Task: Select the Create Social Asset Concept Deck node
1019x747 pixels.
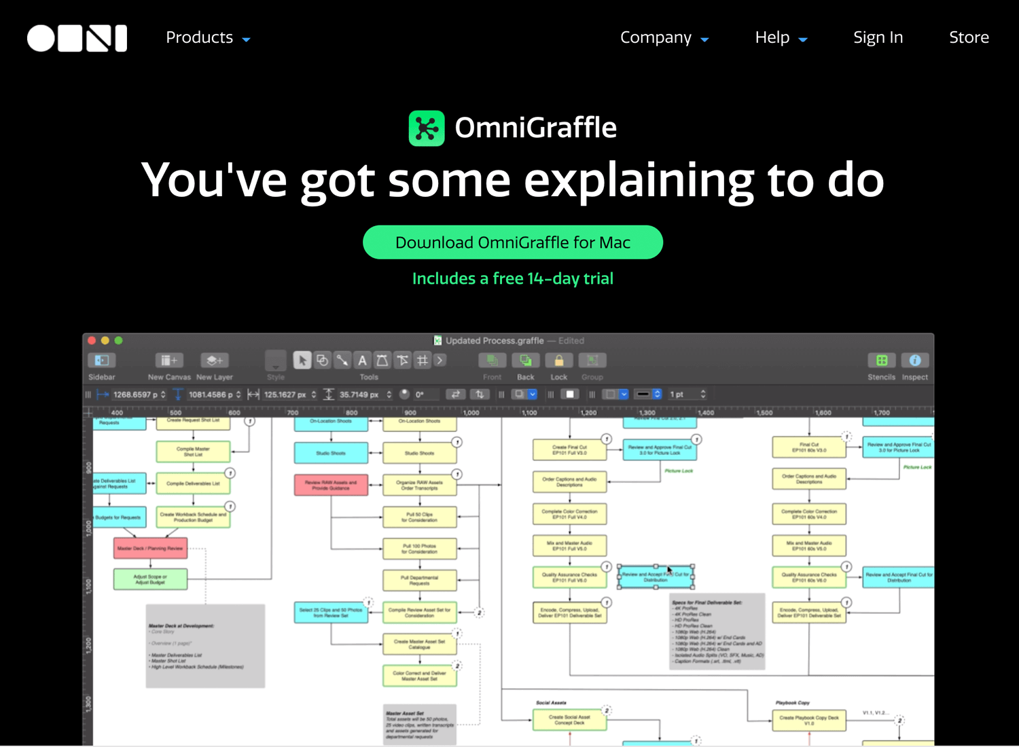Action: pos(570,720)
